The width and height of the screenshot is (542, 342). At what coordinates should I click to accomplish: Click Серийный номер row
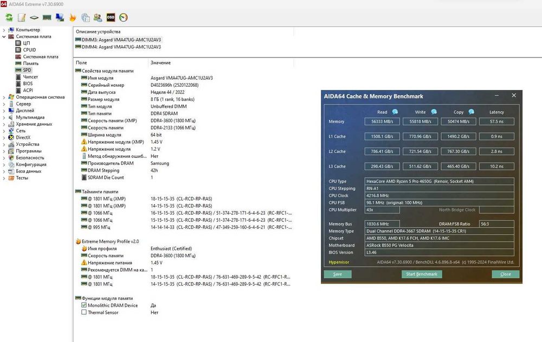[x=183, y=85]
